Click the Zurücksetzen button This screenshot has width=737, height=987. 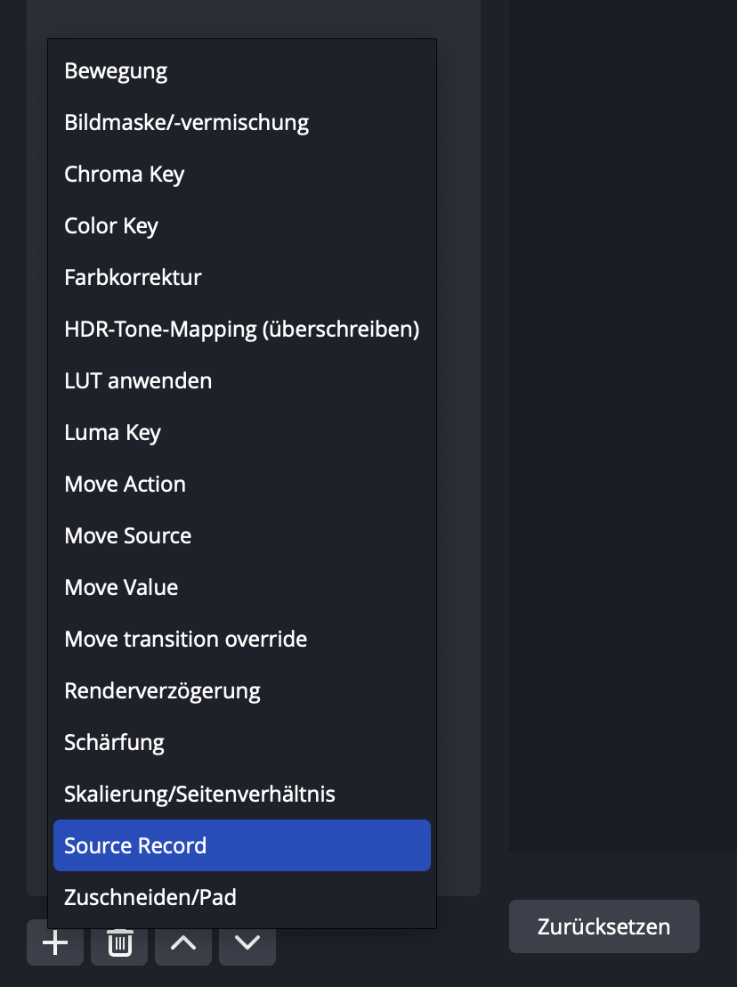[x=603, y=926]
